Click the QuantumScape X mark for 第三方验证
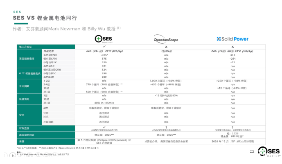This screenshot has height=164, width=282. coord(166,47)
